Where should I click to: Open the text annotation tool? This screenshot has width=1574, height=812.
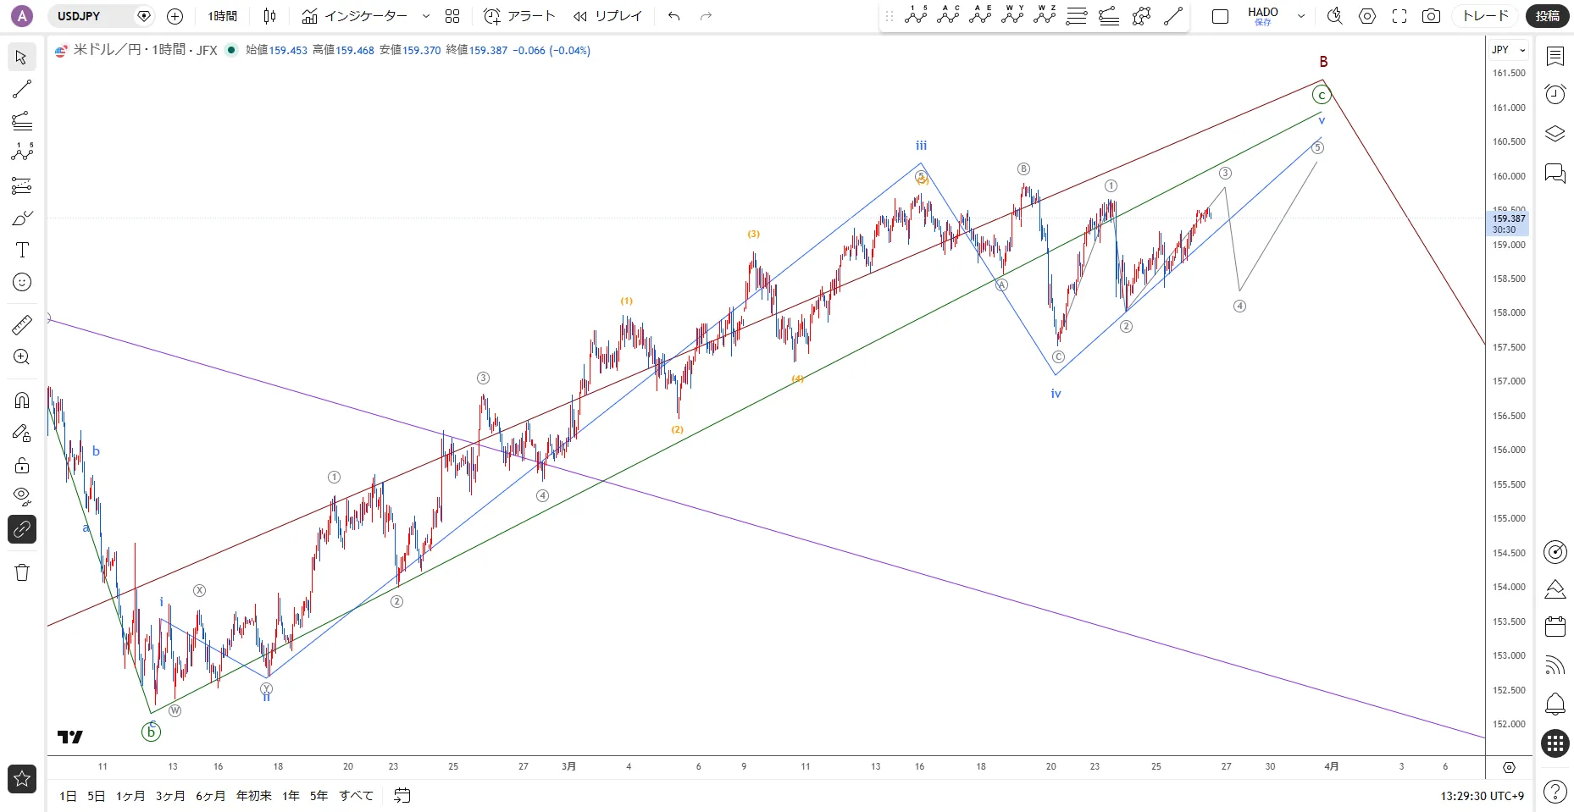tap(22, 250)
